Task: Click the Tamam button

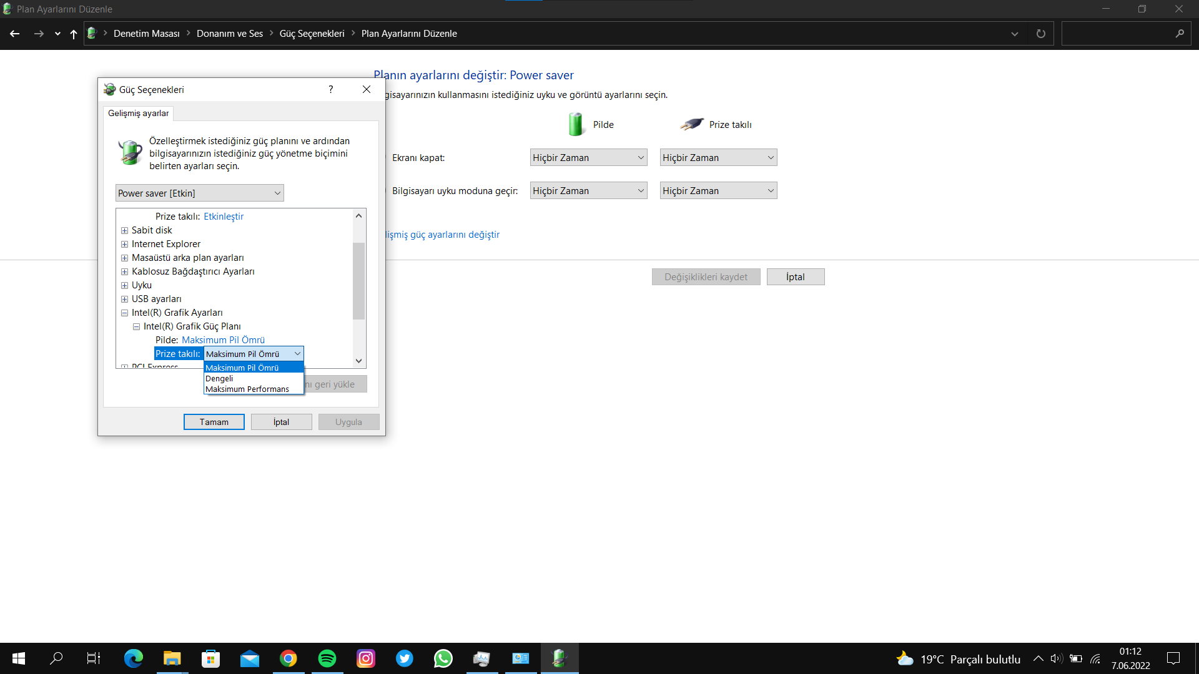Action: (x=214, y=422)
